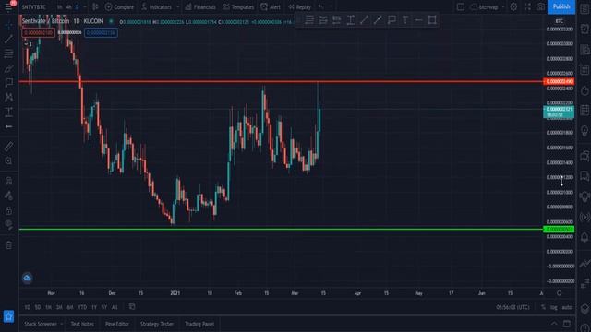Click the SNTVTBTC symbol search field

coord(34,6)
